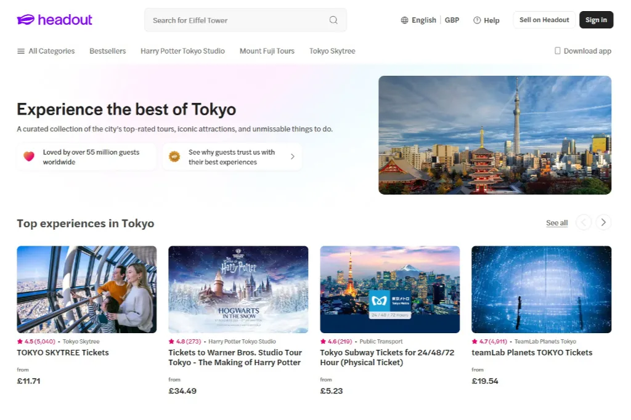
Task: Click the headout logo
Action: pos(54,20)
